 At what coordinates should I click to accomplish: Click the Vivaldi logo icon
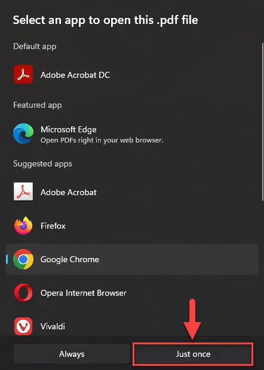[x=23, y=326]
